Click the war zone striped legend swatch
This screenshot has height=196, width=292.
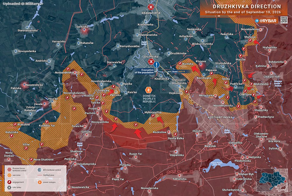[x=10, y=175]
